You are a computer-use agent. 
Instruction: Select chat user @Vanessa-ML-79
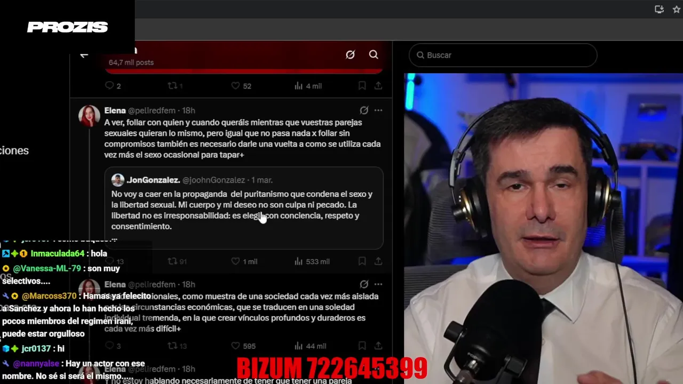click(x=47, y=268)
